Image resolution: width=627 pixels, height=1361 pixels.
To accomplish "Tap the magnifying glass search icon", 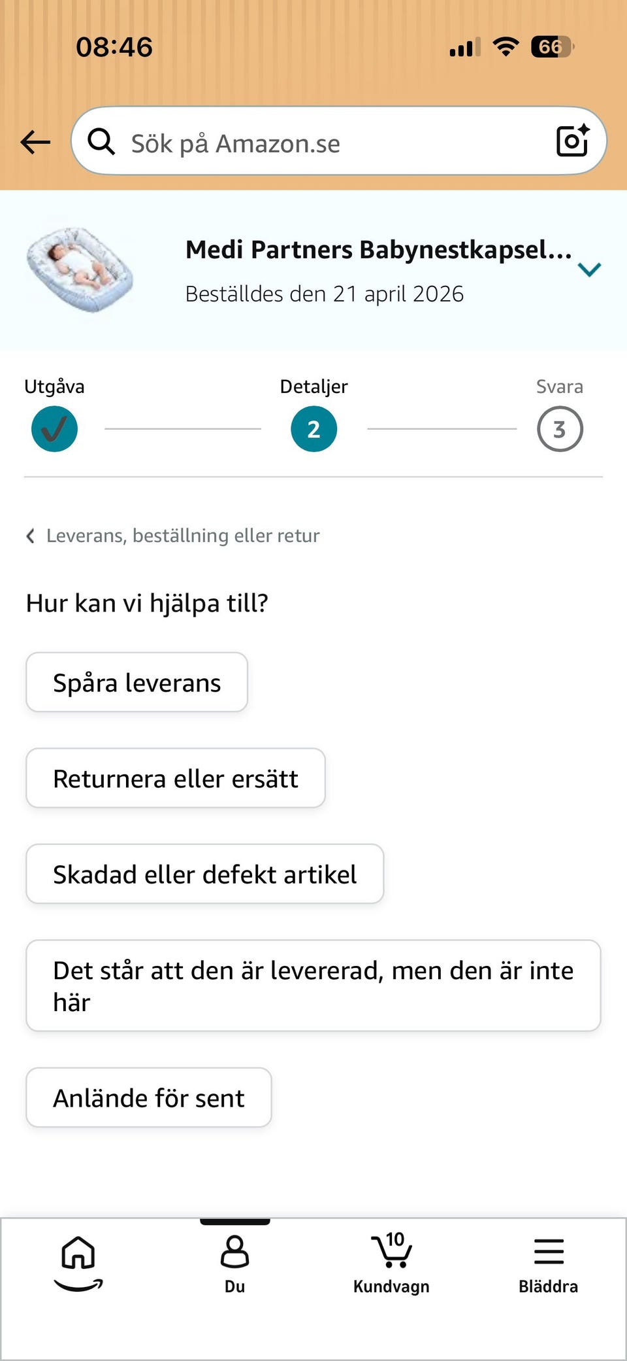I will [101, 141].
